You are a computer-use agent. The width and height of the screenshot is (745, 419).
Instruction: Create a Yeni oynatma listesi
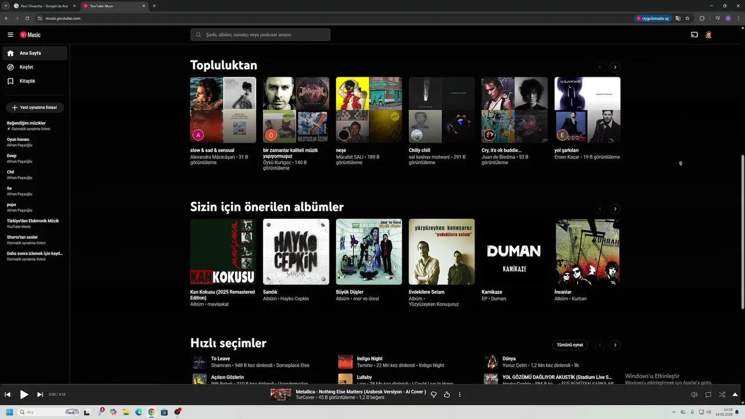35,108
